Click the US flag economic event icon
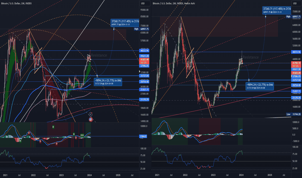The image size is (302, 178). pos(91,119)
